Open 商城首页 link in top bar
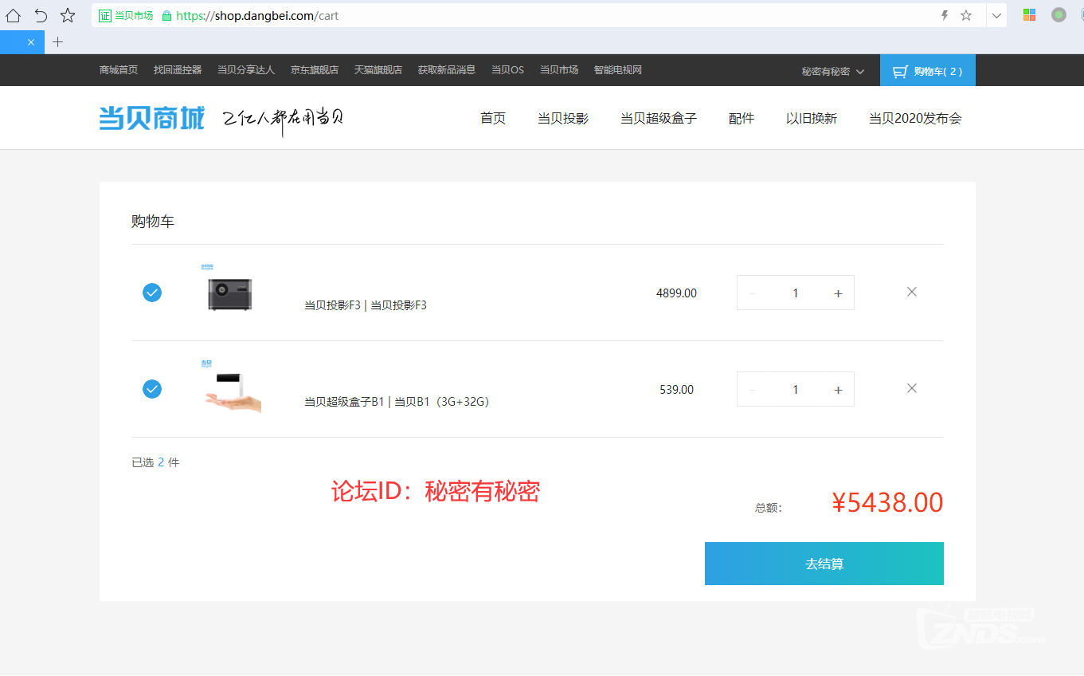The height and width of the screenshot is (676, 1084). 119,70
